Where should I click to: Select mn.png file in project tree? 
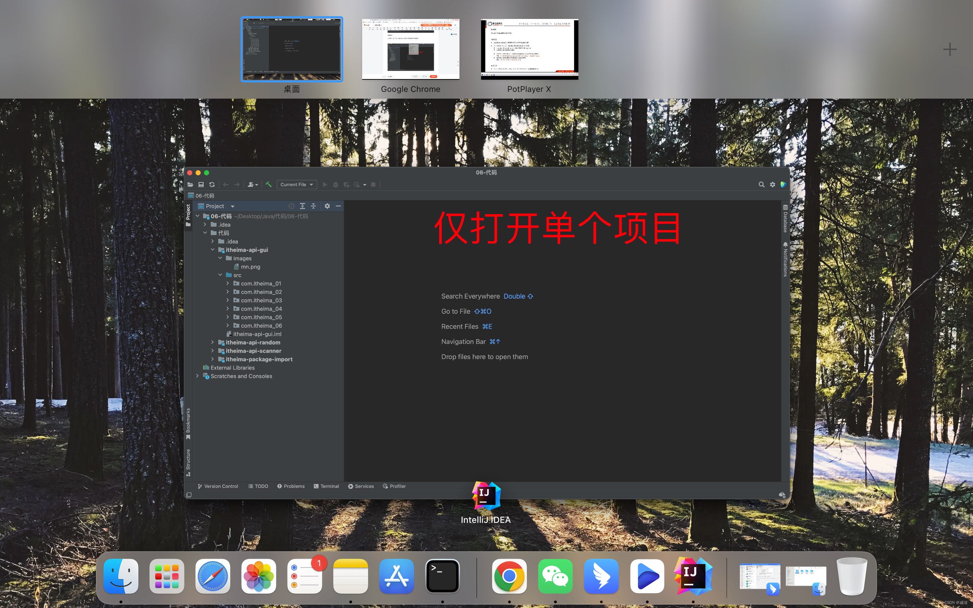point(250,267)
